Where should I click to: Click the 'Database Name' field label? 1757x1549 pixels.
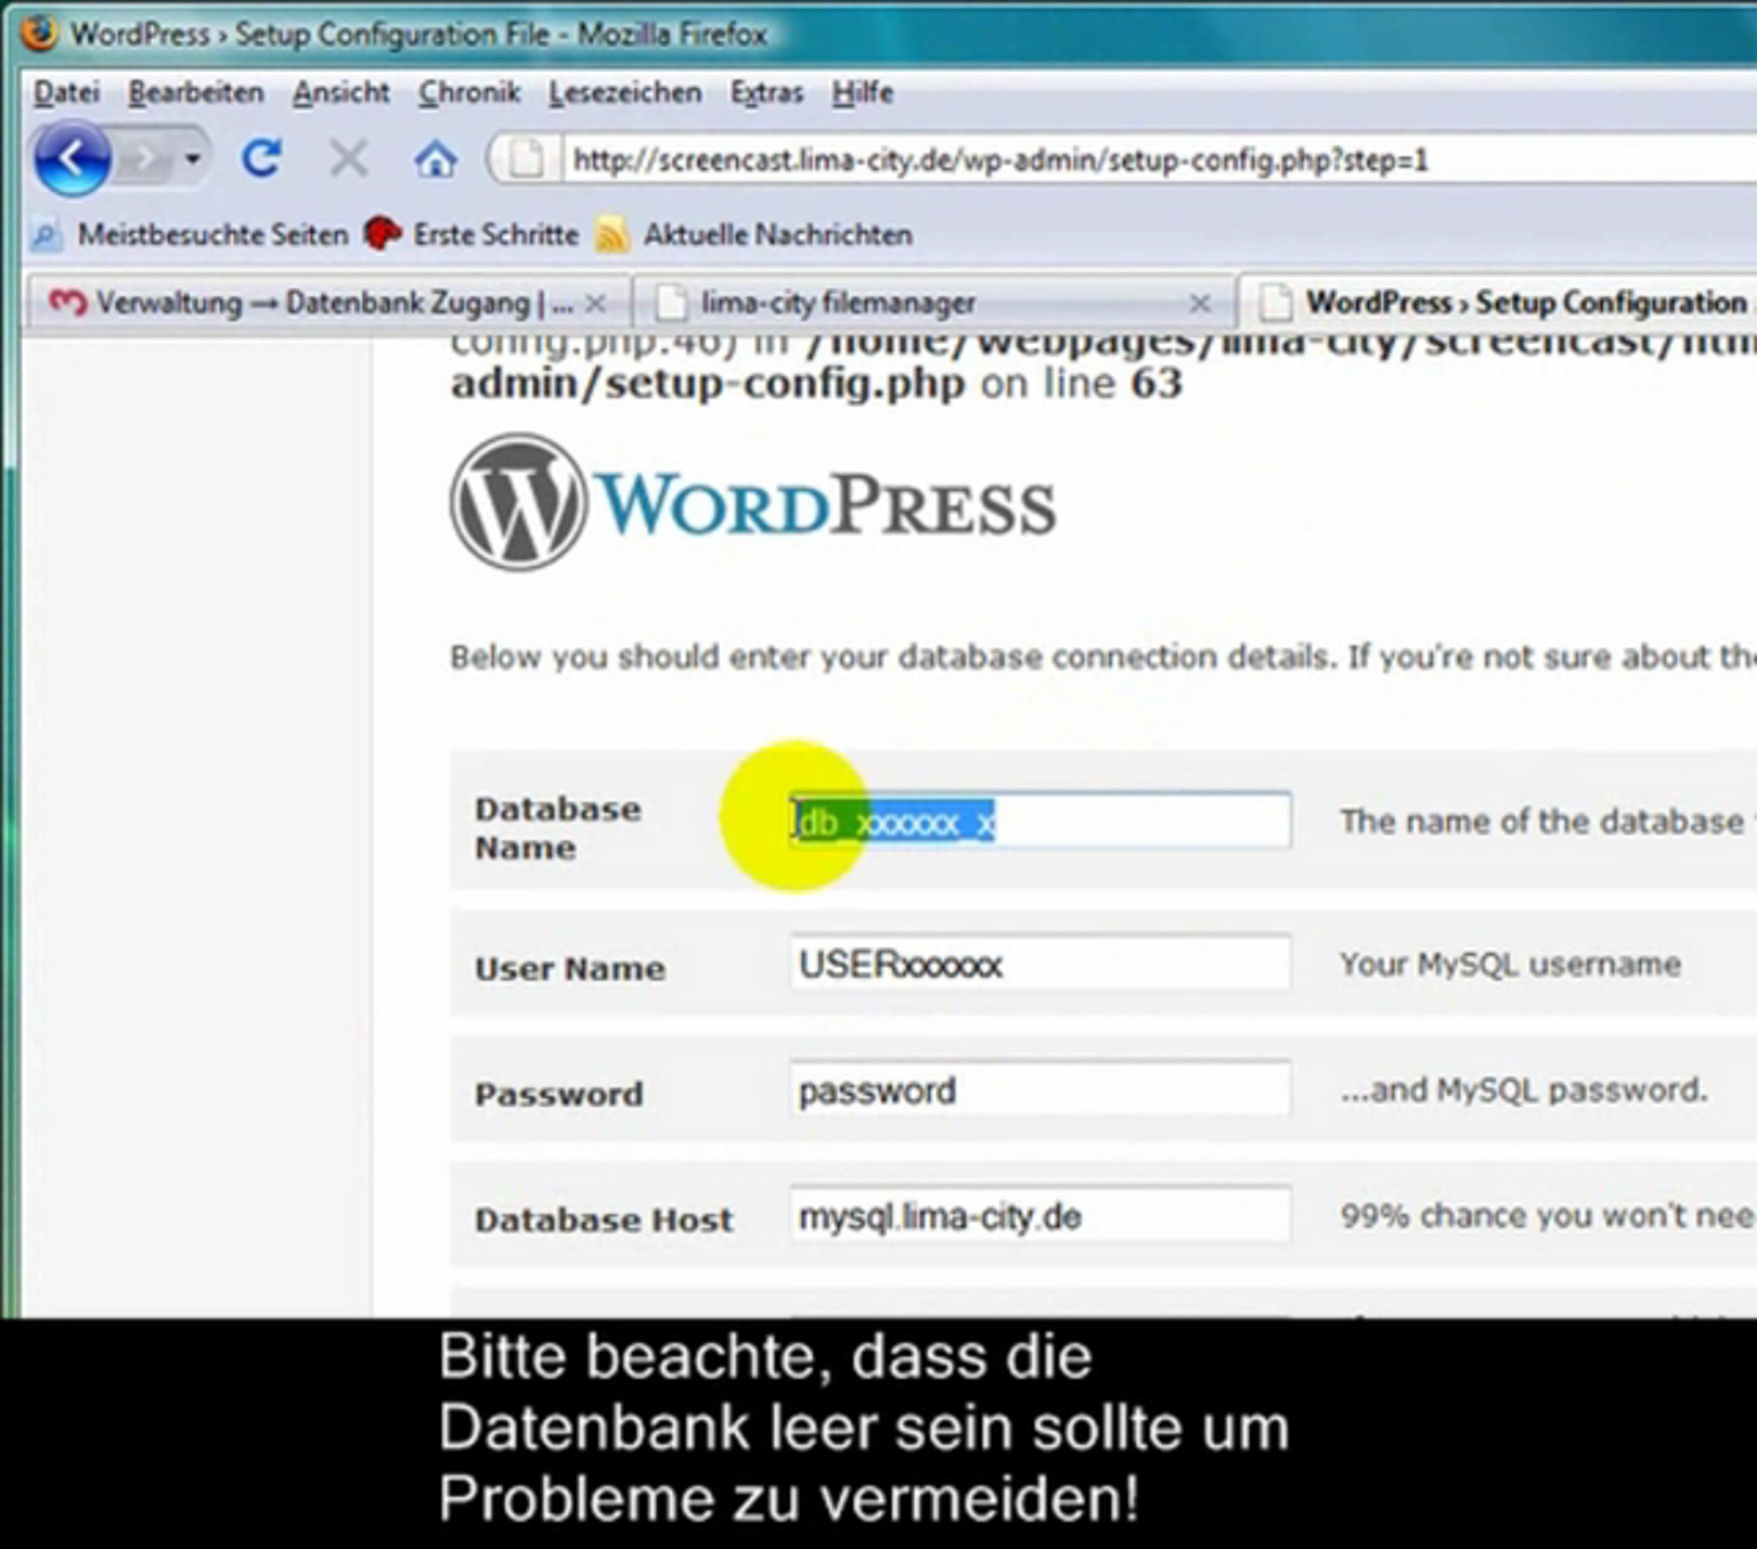(558, 828)
